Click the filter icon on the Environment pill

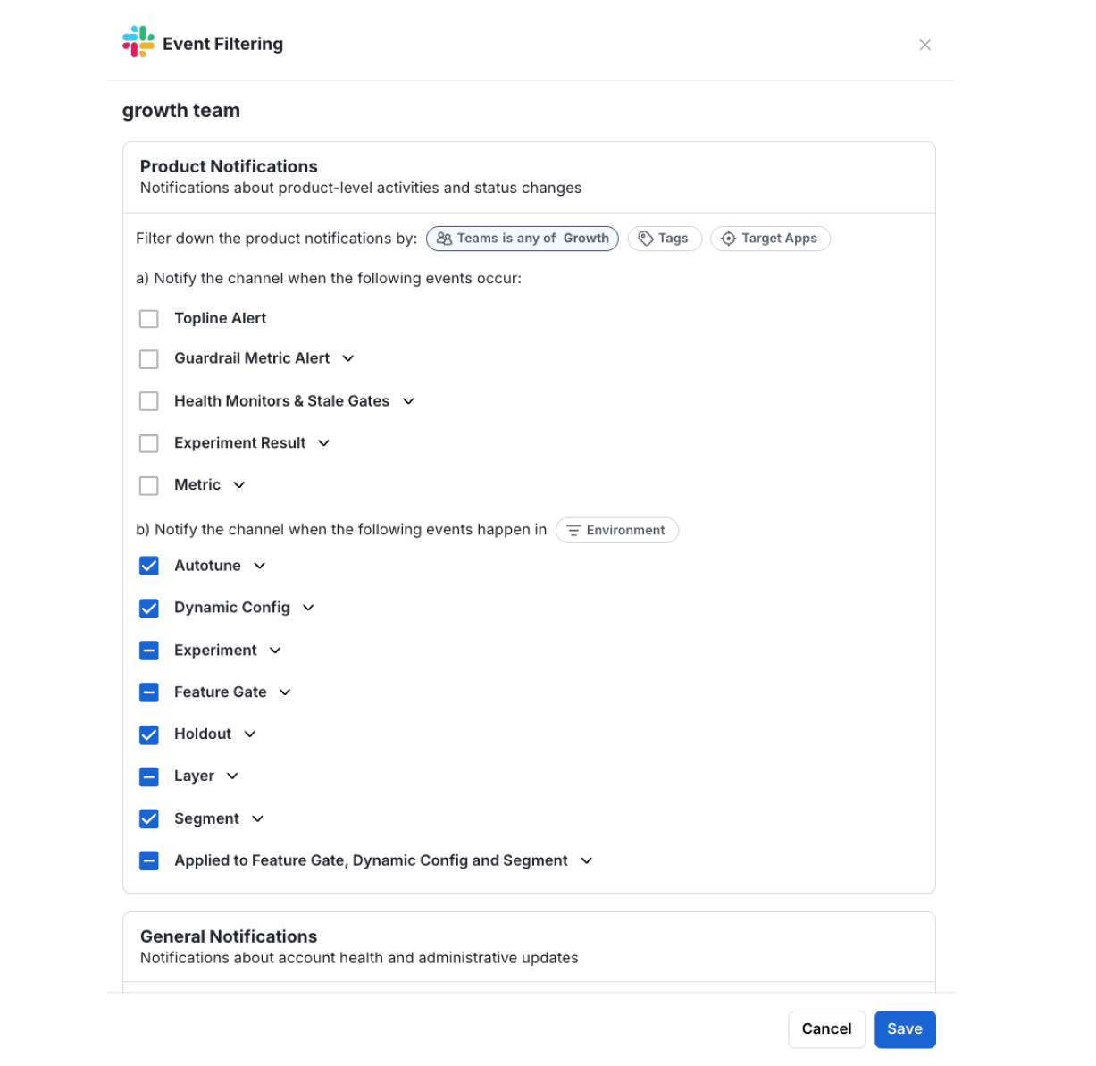(x=573, y=530)
